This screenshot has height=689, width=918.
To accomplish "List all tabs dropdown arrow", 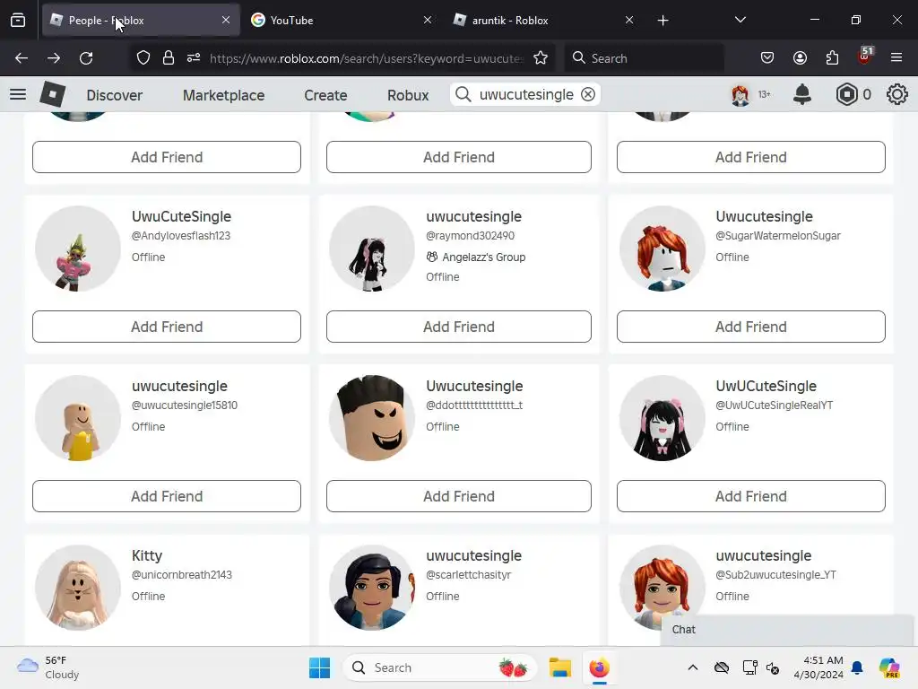I will click(x=740, y=20).
